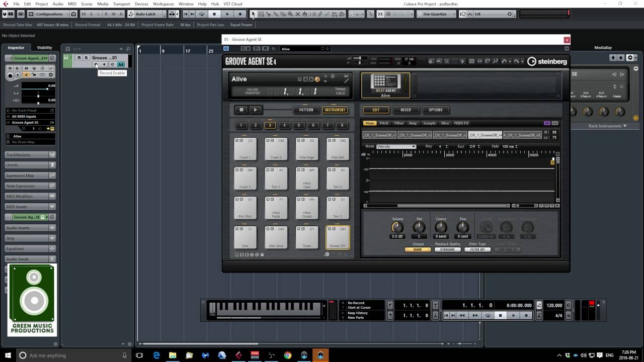Click the Steinberg logo in Groove Agent
This screenshot has height=362, width=644.
547,61
